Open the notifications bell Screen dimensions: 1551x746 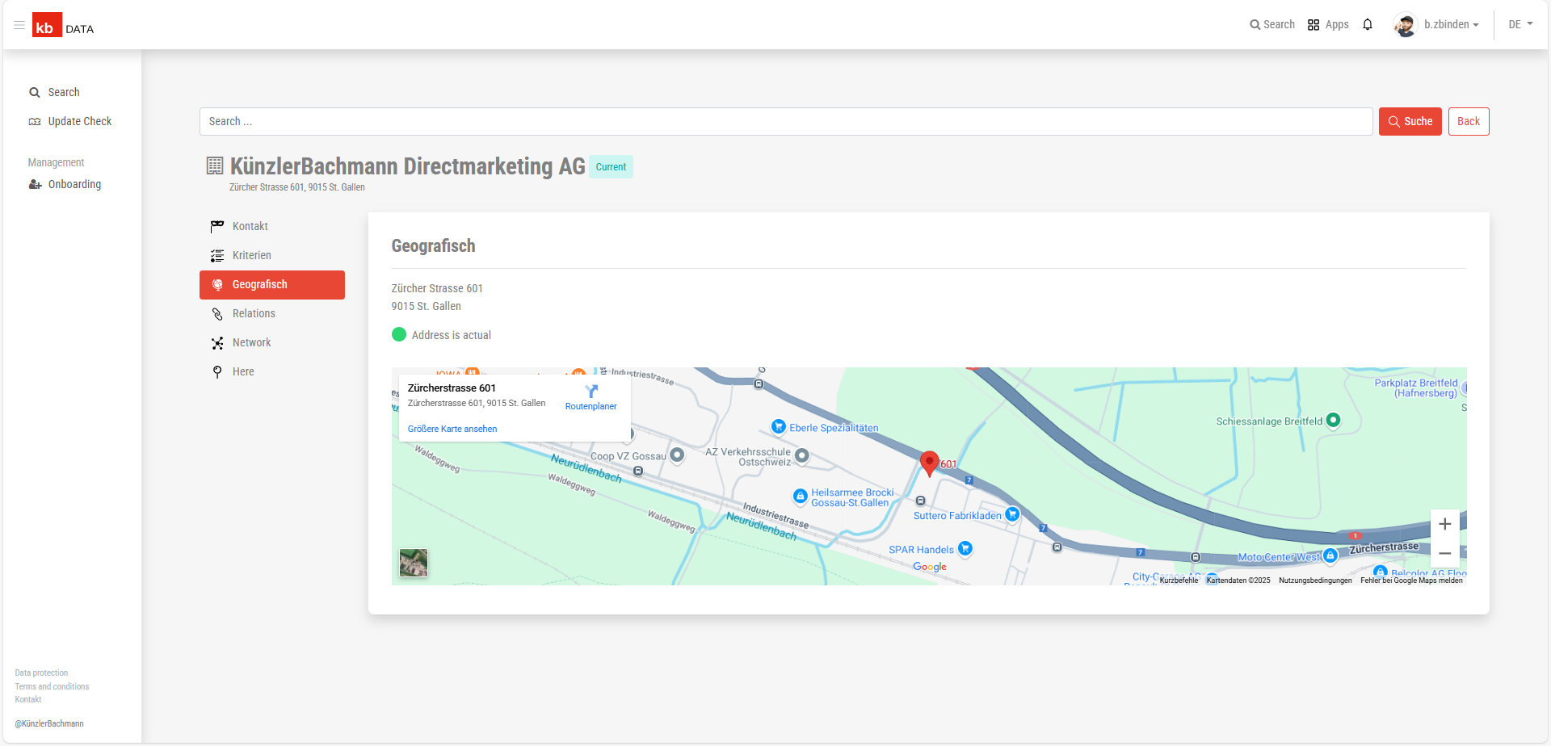(x=1368, y=25)
